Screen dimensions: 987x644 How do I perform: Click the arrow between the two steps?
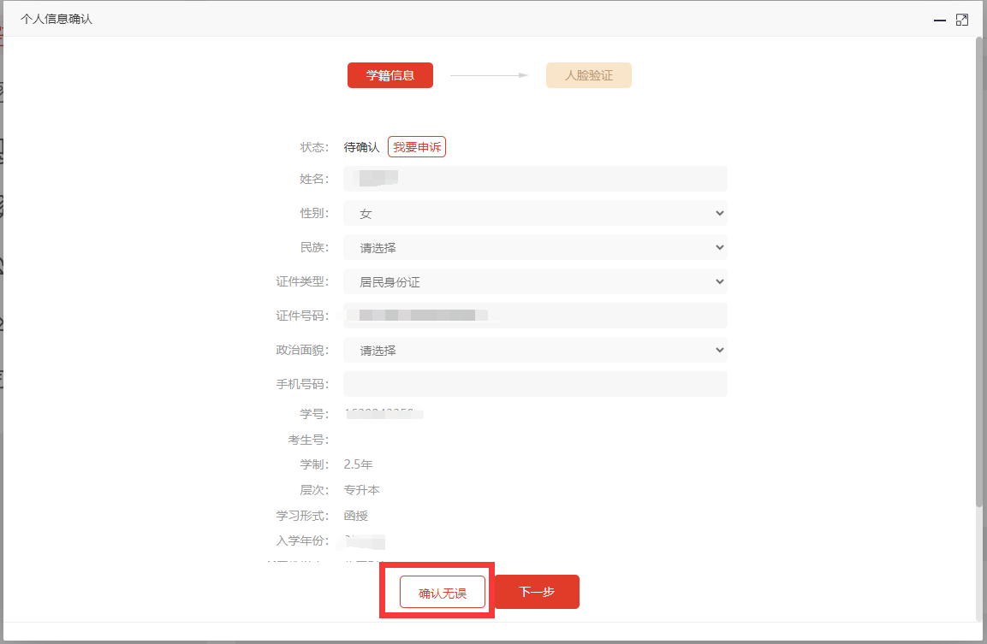pos(489,75)
